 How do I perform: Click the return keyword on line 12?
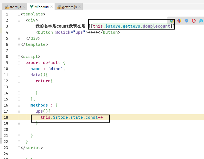[x=43, y=81]
